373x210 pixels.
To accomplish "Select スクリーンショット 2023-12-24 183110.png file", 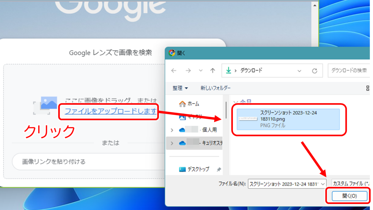I will coord(288,119).
